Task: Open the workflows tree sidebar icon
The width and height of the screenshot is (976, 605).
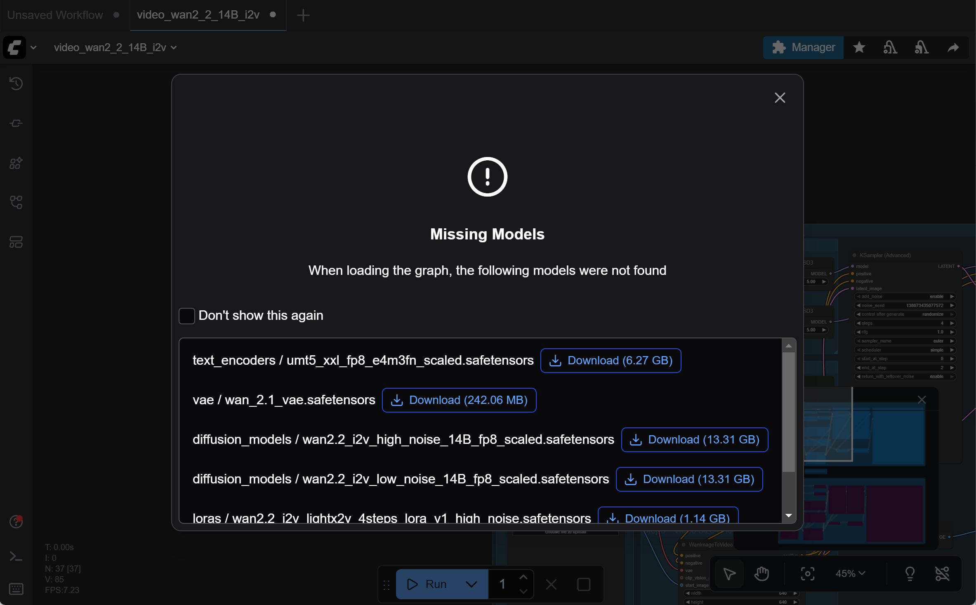Action: pos(16,202)
